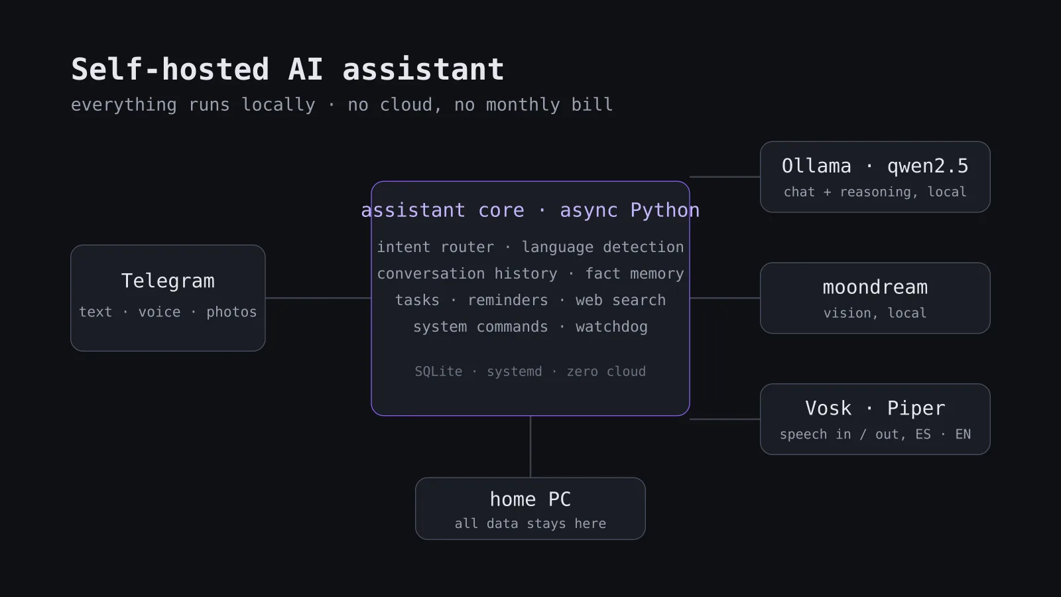Click the 'tasks · reminders · web search' line

click(x=530, y=300)
